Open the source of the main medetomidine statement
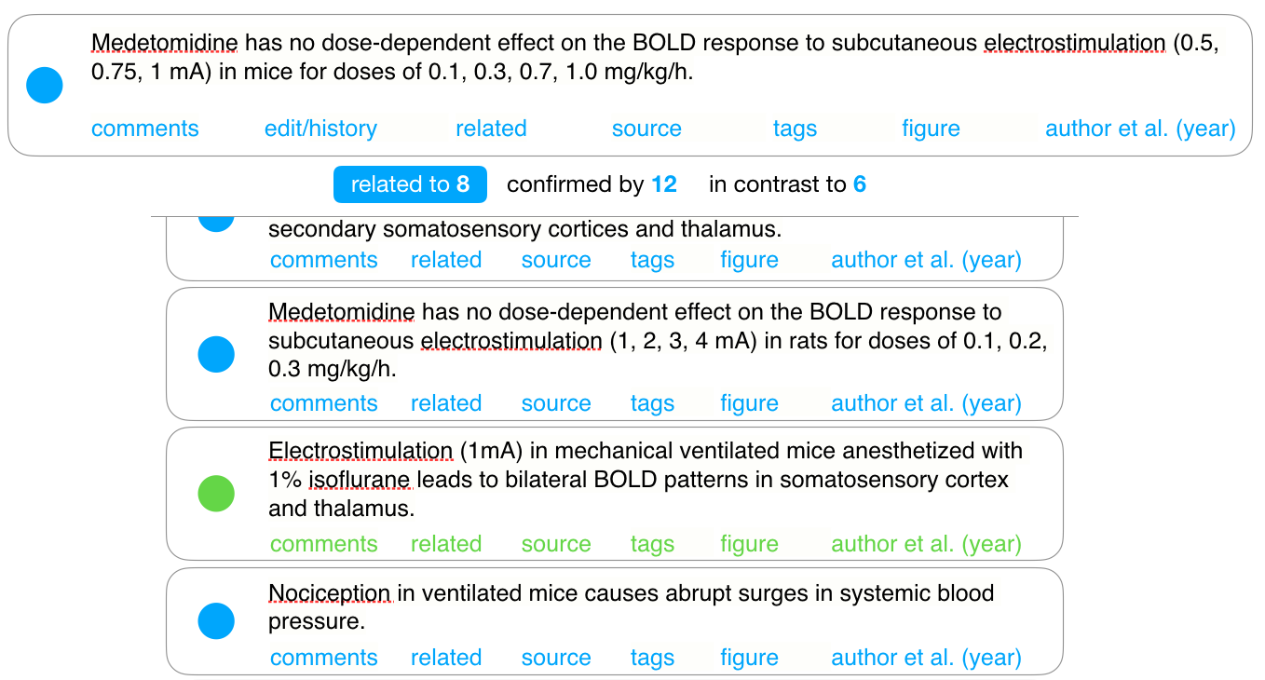This screenshot has height=680, width=1265. (646, 129)
